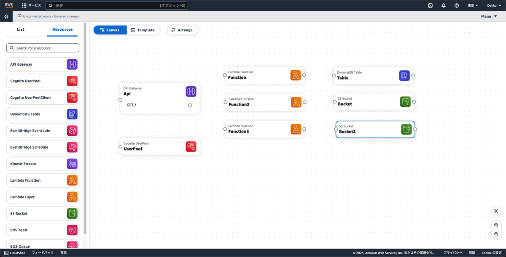
Task: Click the language link in footer
Action: point(64,253)
